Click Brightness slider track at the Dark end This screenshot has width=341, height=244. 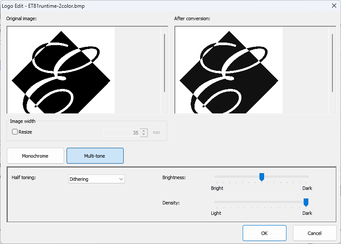pos(306,177)
